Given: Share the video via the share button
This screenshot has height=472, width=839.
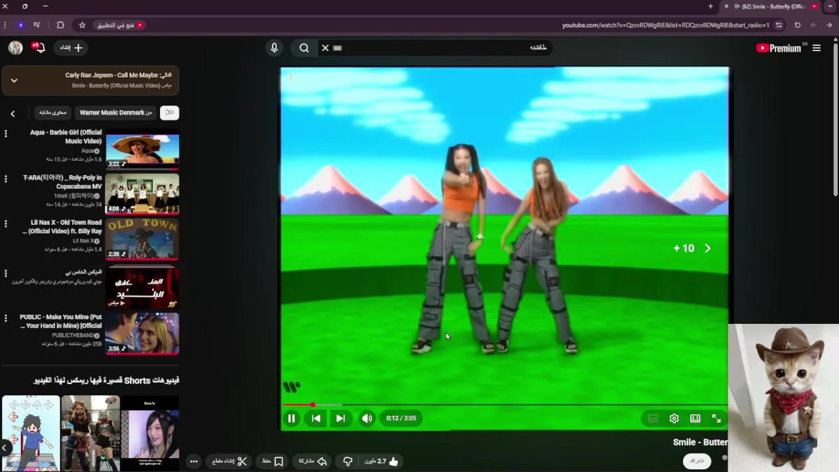Looking at the screenshot, I should [313, 462].
